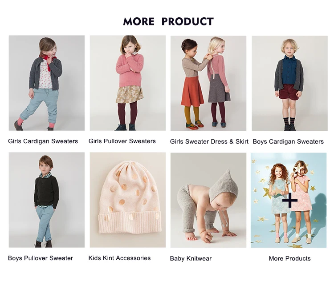334x285 pixels.
Task: Follow the Girls Pullover Sweaters link
Action: click(122, 141)
